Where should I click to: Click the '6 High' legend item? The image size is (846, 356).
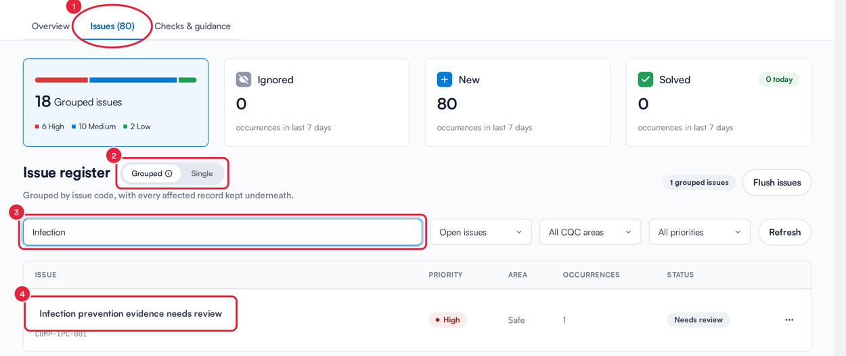click(x=49, y=127)
